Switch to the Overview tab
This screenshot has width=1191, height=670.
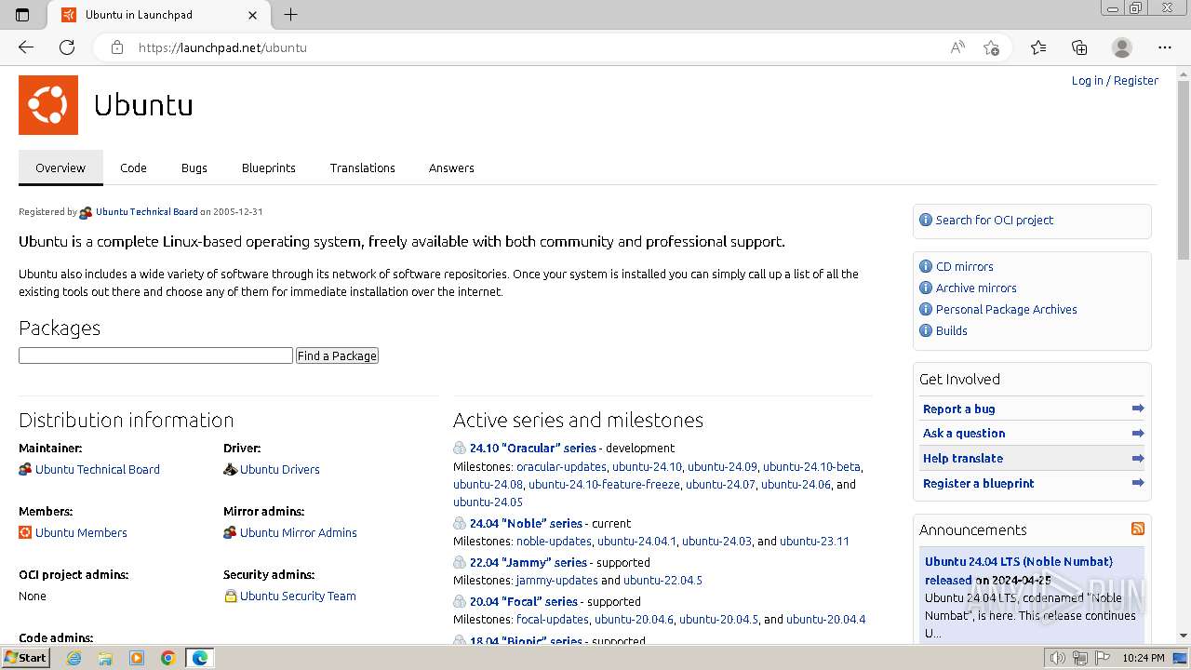coord(60,167)
